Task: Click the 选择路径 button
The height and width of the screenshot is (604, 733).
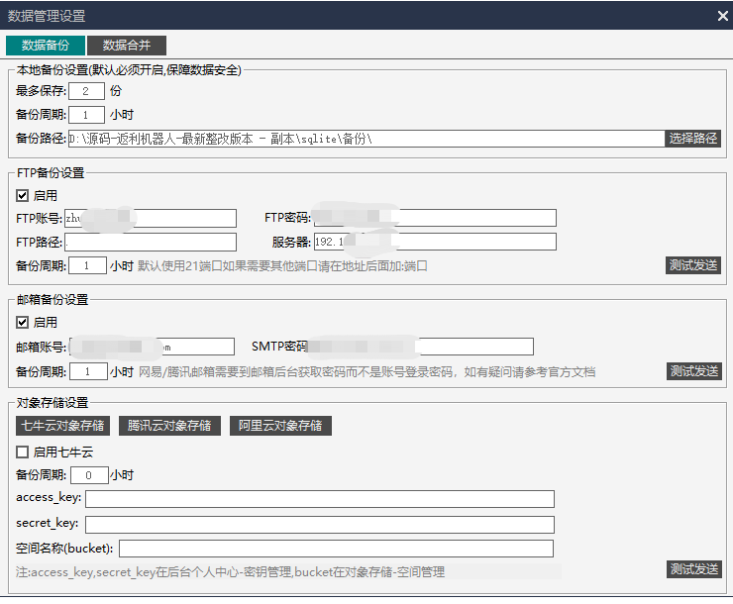Action: point(692,139)
